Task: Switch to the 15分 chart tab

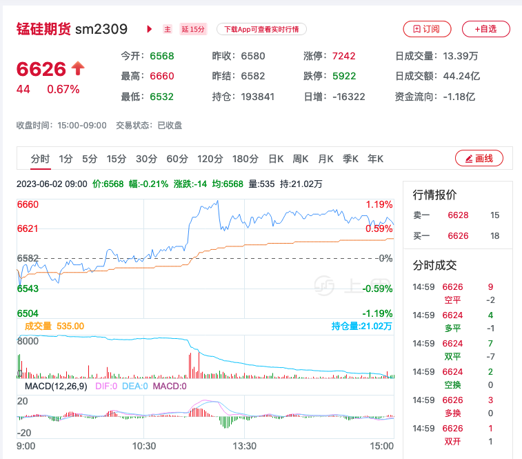Action: click(117, 159)
